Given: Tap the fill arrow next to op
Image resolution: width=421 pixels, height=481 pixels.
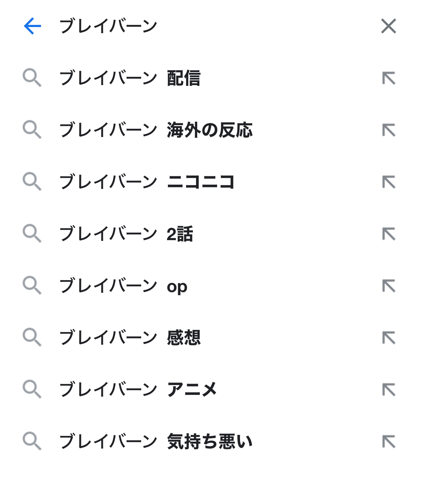Looking at the screenshot, I should [389, 286].
